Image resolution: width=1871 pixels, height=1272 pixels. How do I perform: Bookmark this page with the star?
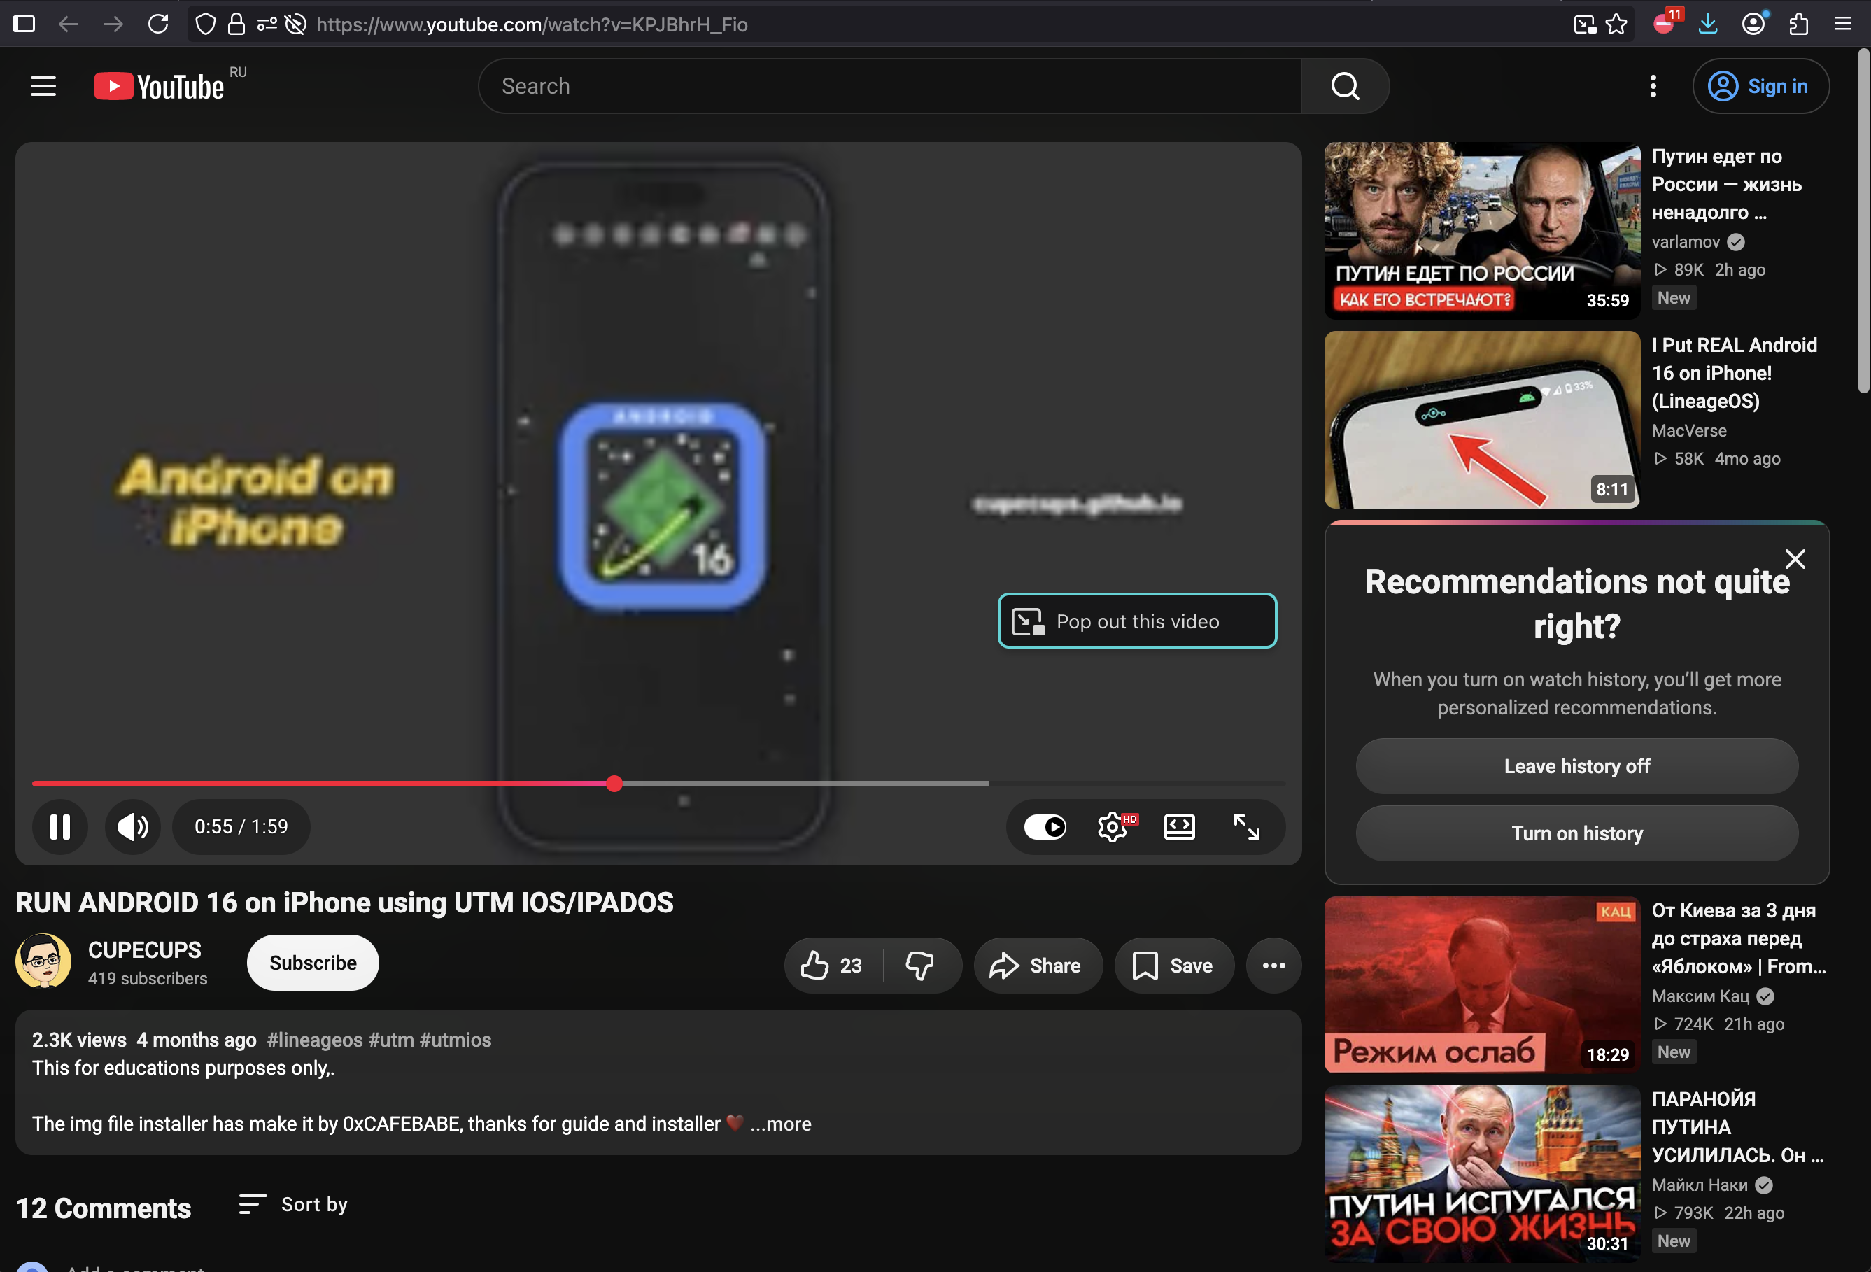[x=1616, y=24]
